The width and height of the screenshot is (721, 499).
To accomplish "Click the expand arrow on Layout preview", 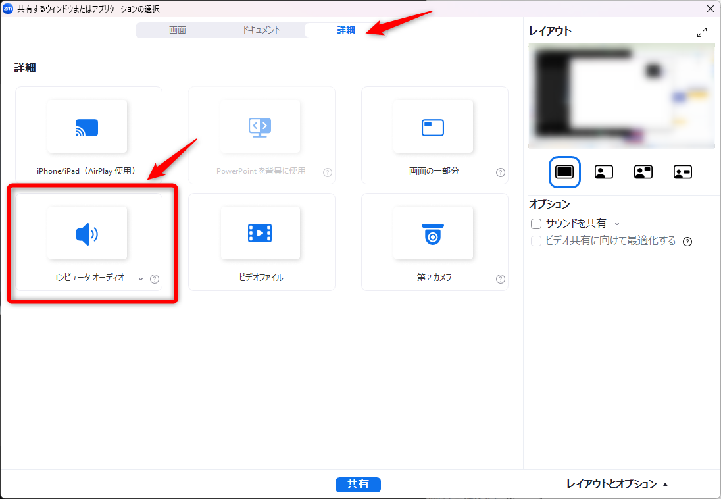I will pyautogui.click(x=702, y=30).
